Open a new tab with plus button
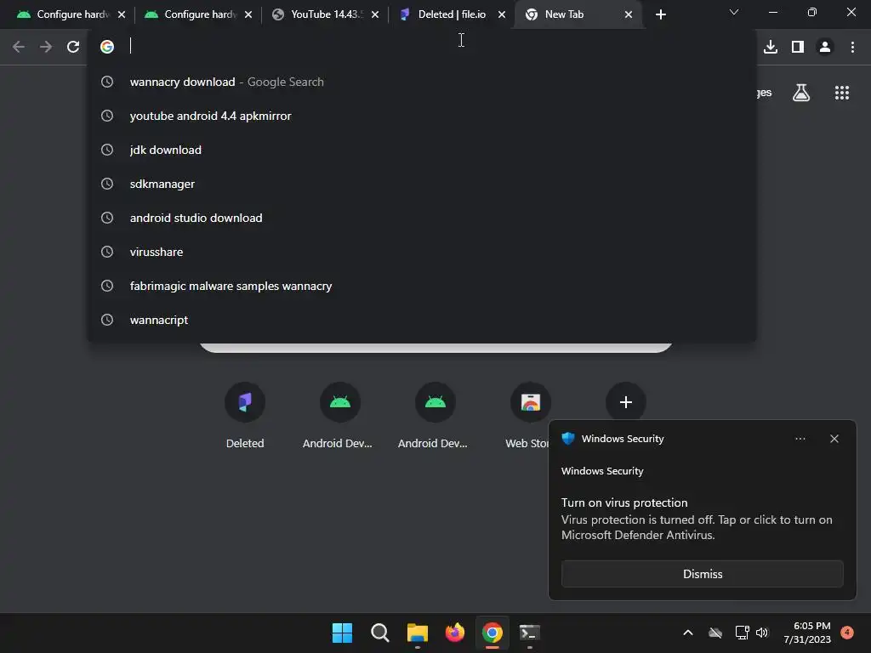Viewport: 871px width, 653px height. click(660, 15)
